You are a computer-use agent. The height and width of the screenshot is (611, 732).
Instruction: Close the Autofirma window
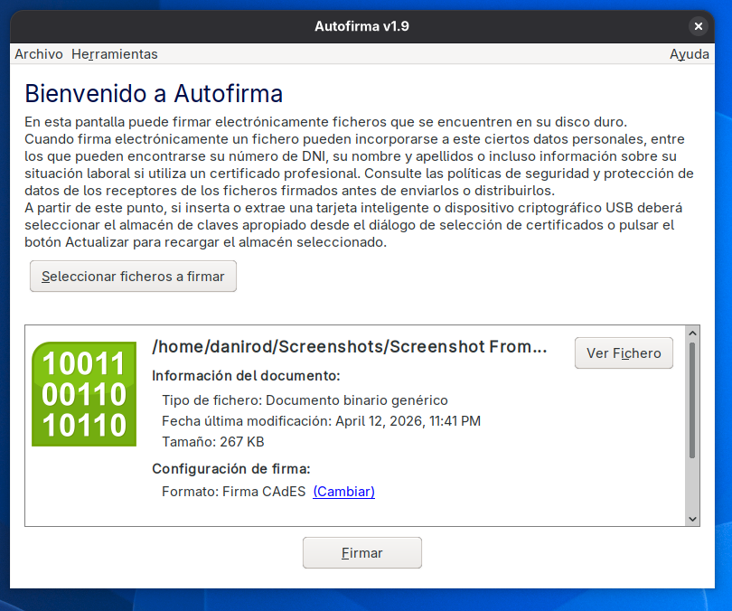click(699, 26)
